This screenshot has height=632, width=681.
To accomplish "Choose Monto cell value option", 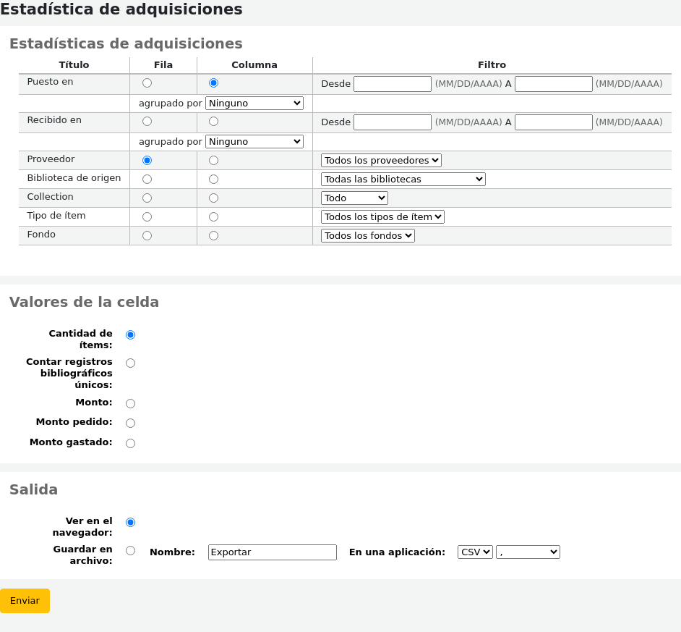I will coord(130,404).
